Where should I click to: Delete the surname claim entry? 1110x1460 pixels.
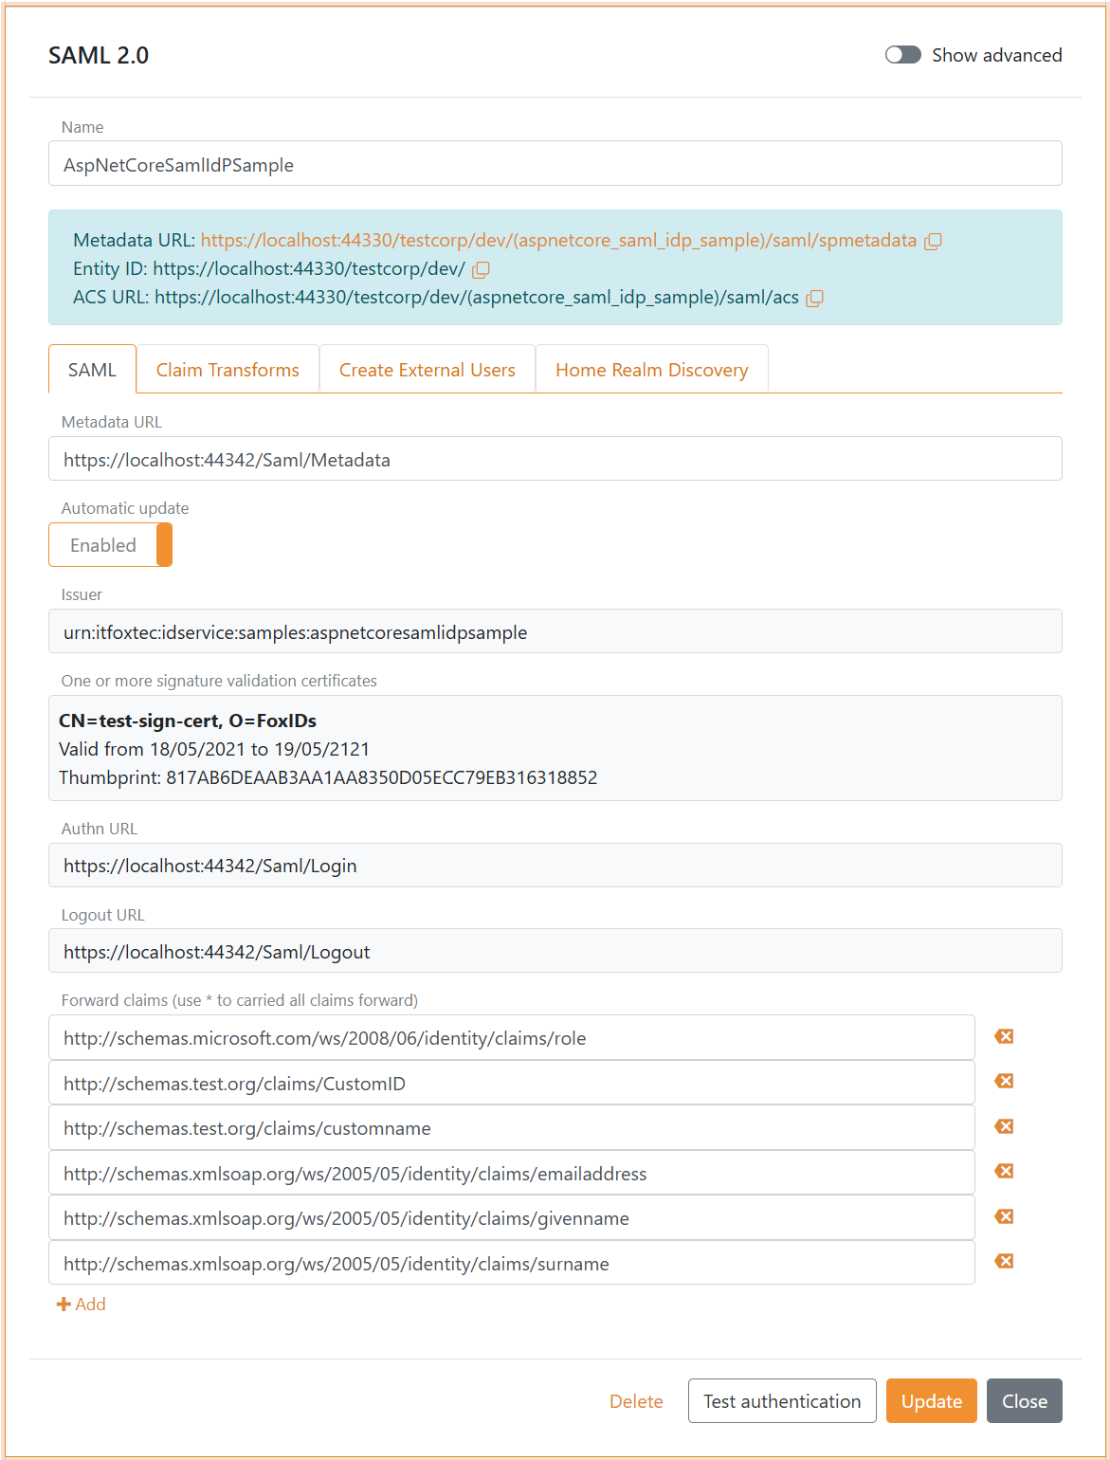coord(1003,1261)
